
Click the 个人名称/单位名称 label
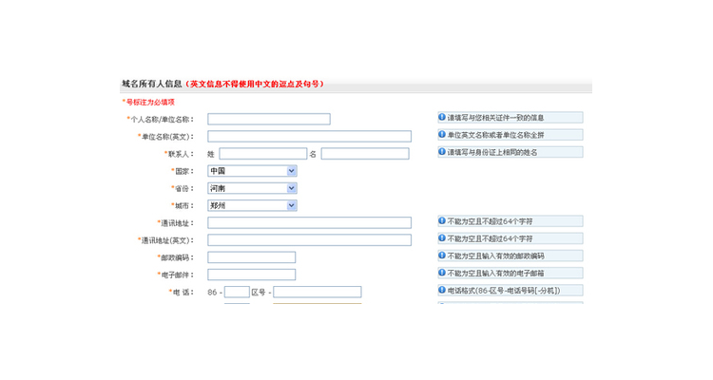[x=160, y=120]
